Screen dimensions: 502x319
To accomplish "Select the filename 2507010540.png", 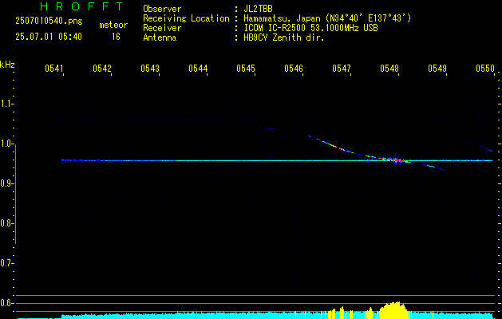I will 49,22.
